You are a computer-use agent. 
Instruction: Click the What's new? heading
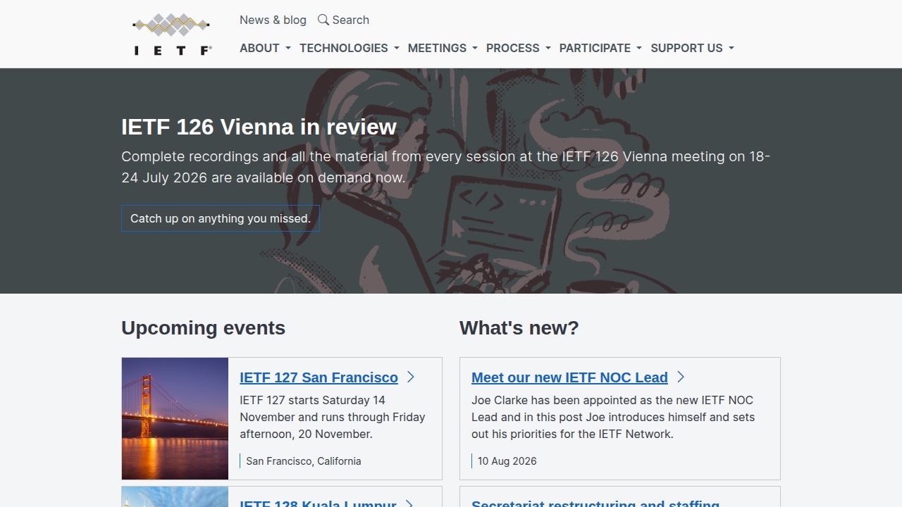[x=519, y=328]
